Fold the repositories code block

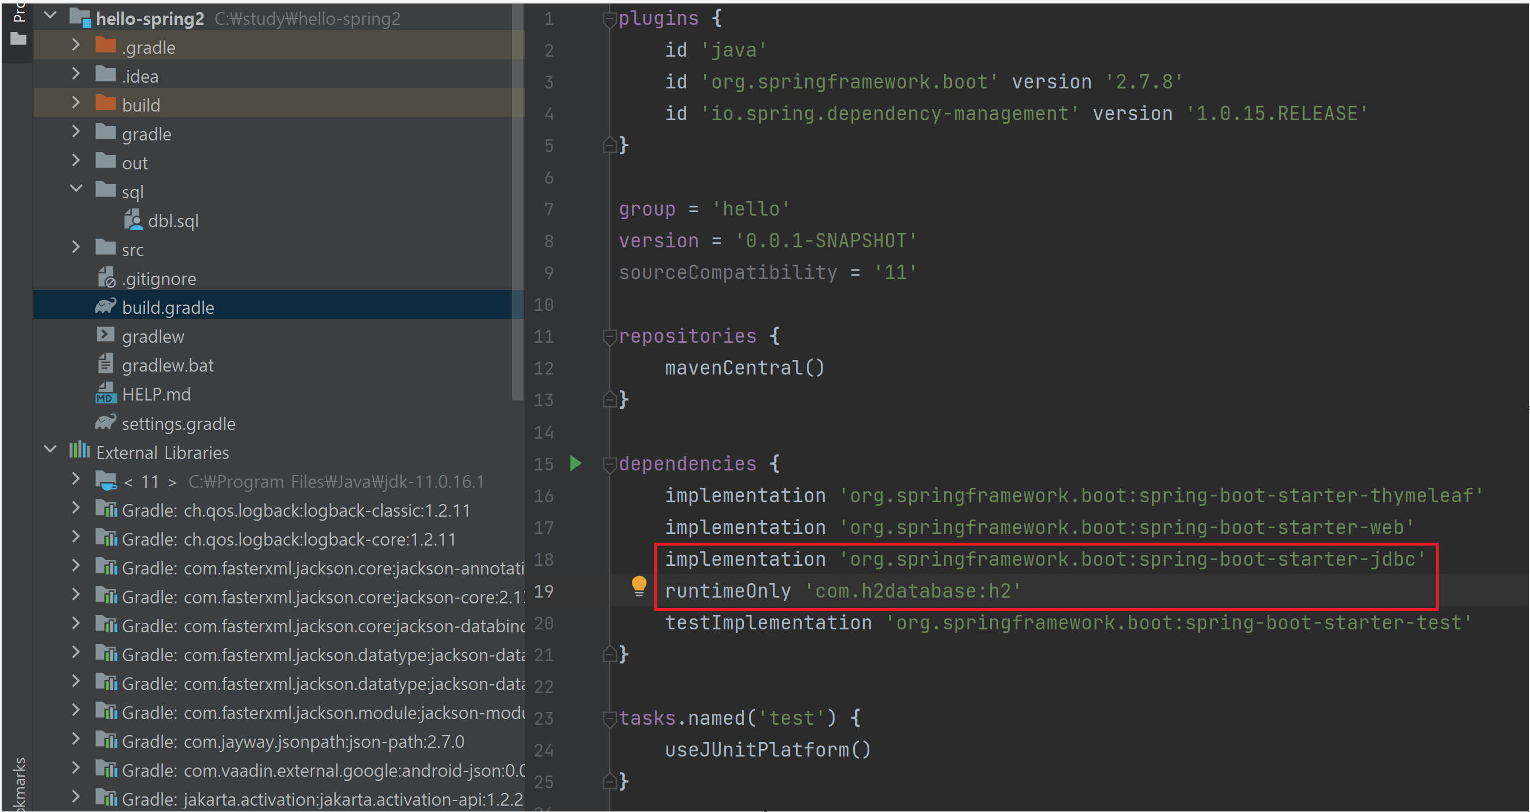tap(609, 338)
